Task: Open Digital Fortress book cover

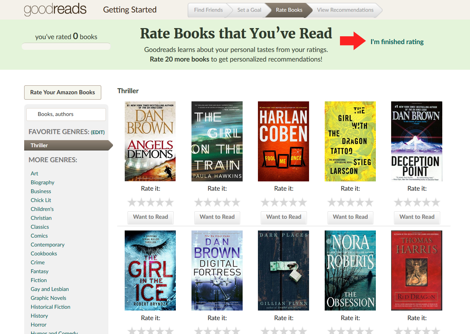Action: point(217,270)
